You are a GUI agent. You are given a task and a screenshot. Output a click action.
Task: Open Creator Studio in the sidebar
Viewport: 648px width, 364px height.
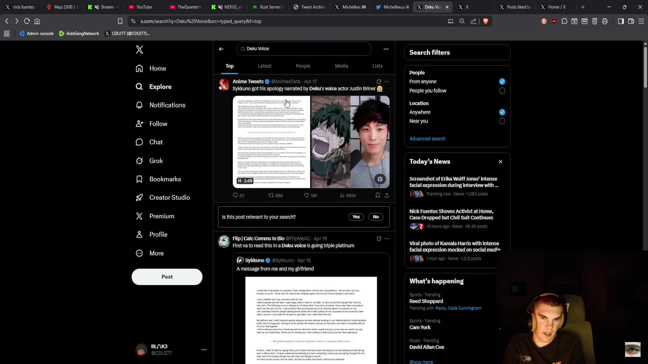163,198
